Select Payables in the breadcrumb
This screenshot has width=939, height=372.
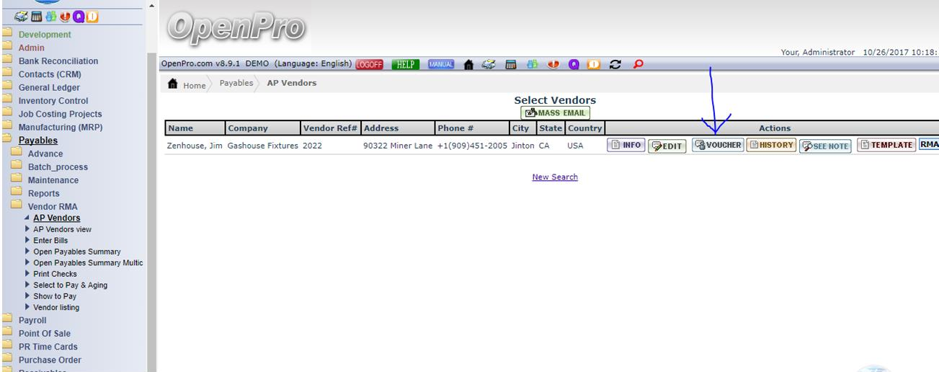236,83
